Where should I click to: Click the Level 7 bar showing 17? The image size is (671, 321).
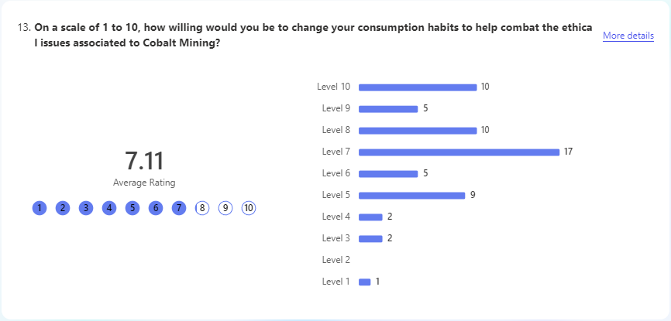(459, 152)
